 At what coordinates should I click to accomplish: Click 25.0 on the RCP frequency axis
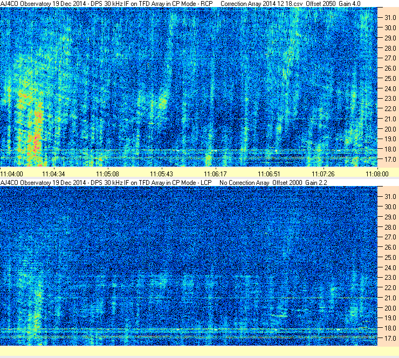point(390,79)
